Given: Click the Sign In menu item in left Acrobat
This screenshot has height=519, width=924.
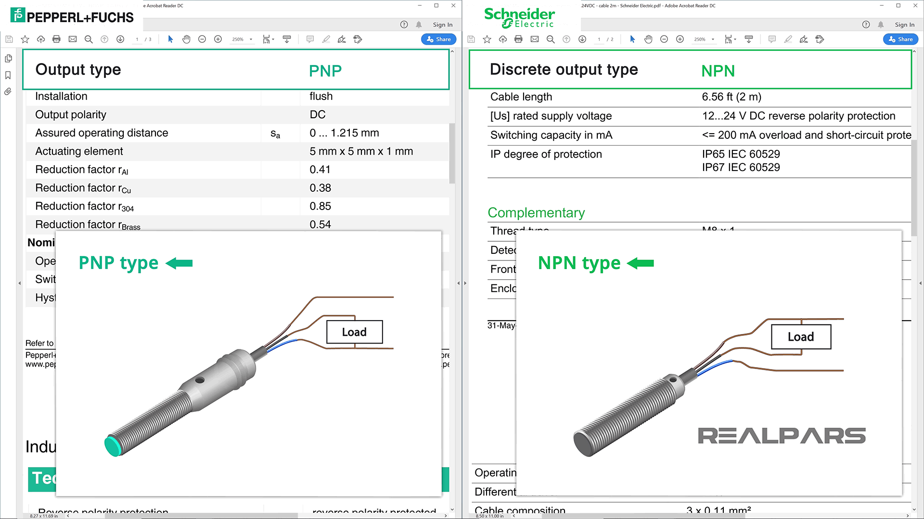Looking at the screenshot, I should (442, 24).
